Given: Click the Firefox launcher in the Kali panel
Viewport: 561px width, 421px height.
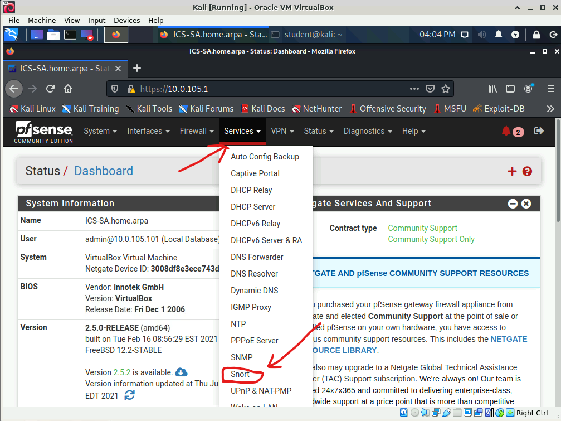Looking at the screenshot, I should [x=116, y=35].
